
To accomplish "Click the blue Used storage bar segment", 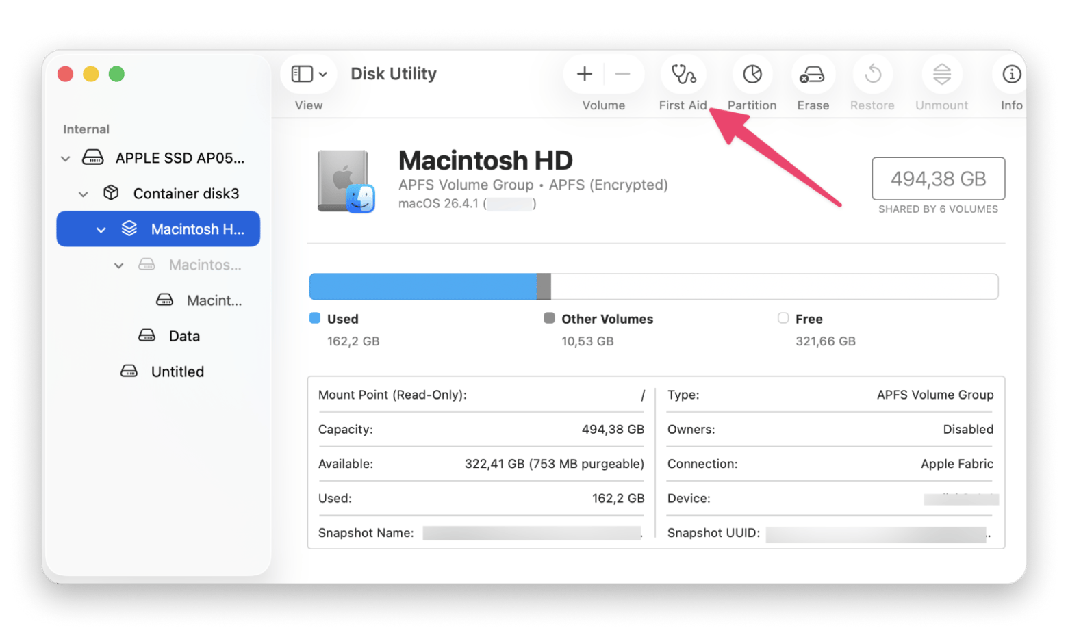I will click(423, 287).
